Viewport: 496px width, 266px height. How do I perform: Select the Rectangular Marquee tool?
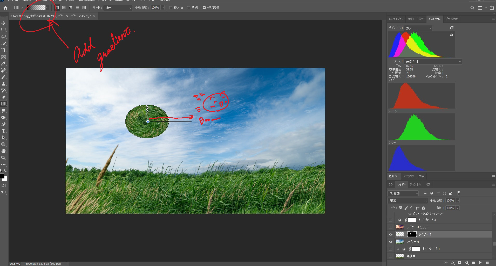coord(4,30)
